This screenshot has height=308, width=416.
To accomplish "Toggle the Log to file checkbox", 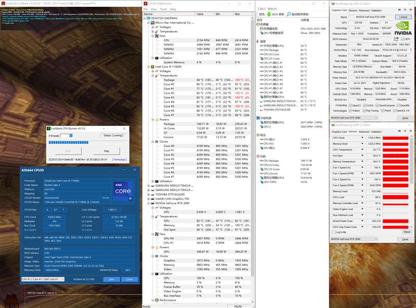I will (x=334, y=232).
